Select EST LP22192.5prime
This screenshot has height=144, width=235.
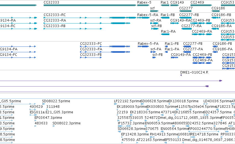127,101
